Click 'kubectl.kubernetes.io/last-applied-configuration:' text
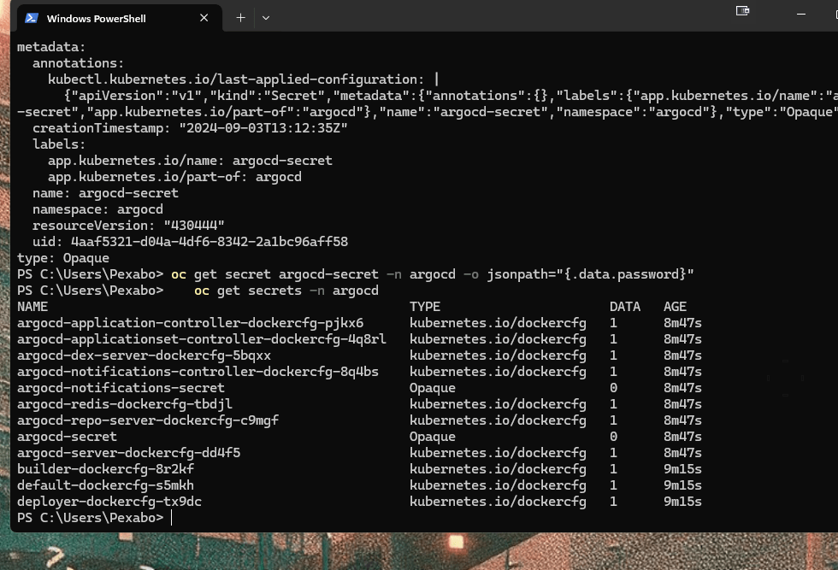The width and height of the screenshot is (838, 570). coord(236,79)
